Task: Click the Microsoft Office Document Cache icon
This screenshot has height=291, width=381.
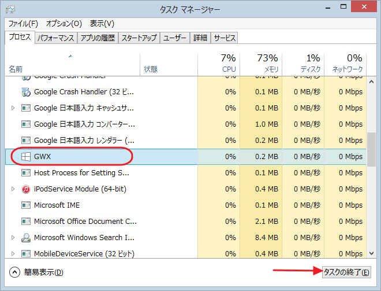Action: (x=25, y=222)
